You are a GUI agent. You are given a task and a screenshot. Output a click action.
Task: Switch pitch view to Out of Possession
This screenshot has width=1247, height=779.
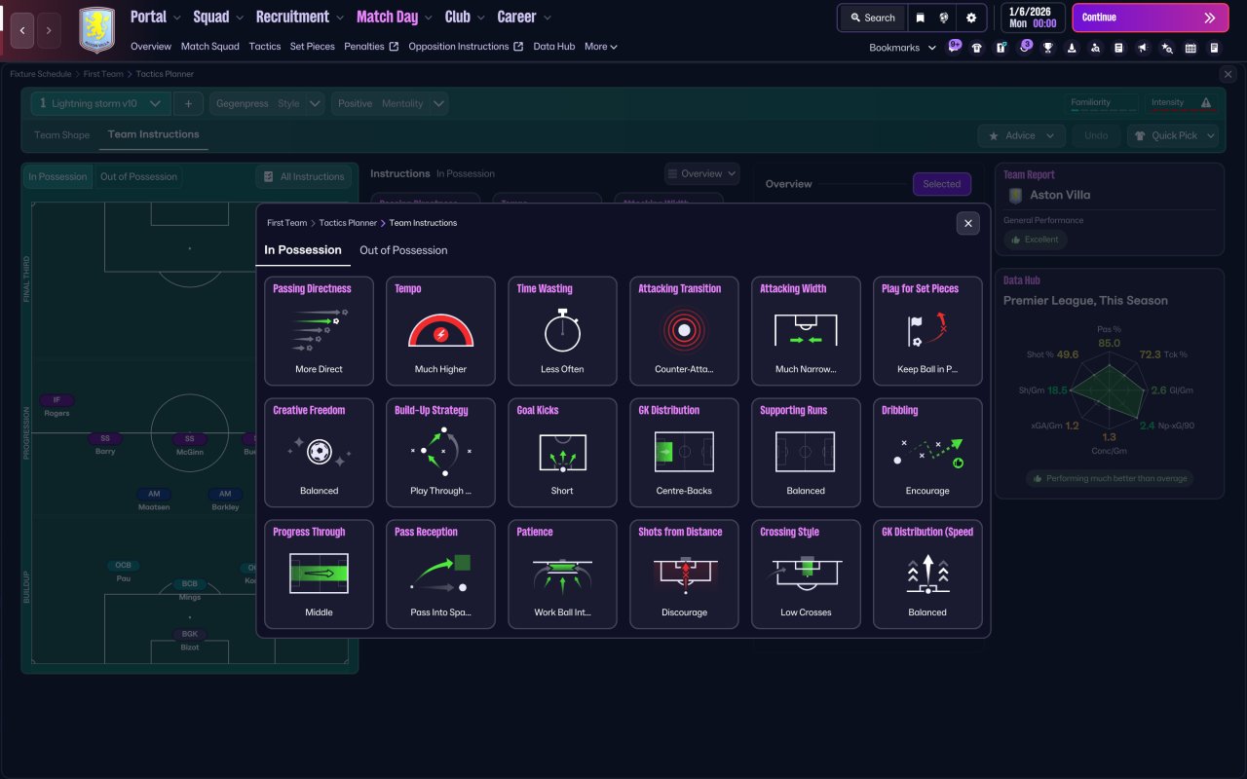pyautogui.click(x=138, y=176)
